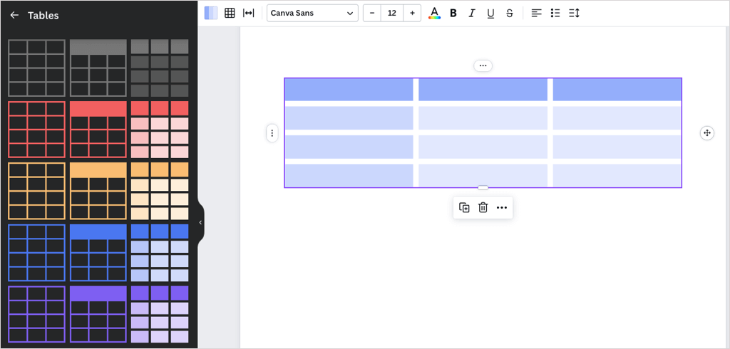Apply strikethrough formatting

coord(509,13)
